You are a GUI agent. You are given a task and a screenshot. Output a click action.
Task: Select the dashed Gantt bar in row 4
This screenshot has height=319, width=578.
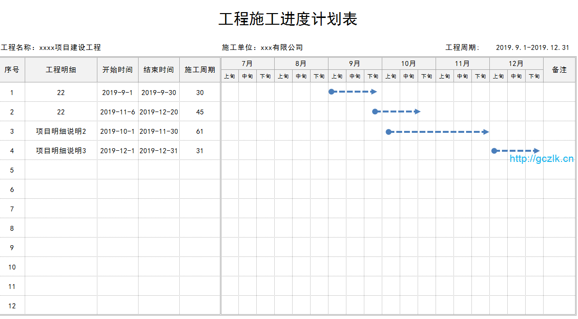[516, 151]
